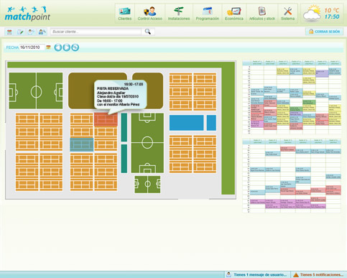Open the Instalaciones section

pos(179,14)
